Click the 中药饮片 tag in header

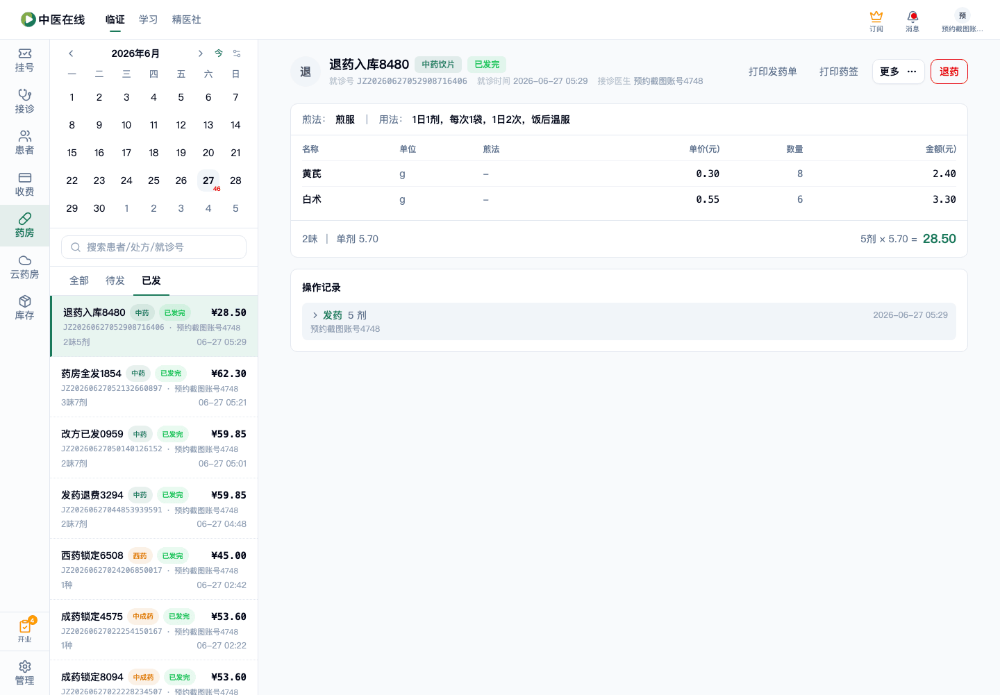(438, 65)
